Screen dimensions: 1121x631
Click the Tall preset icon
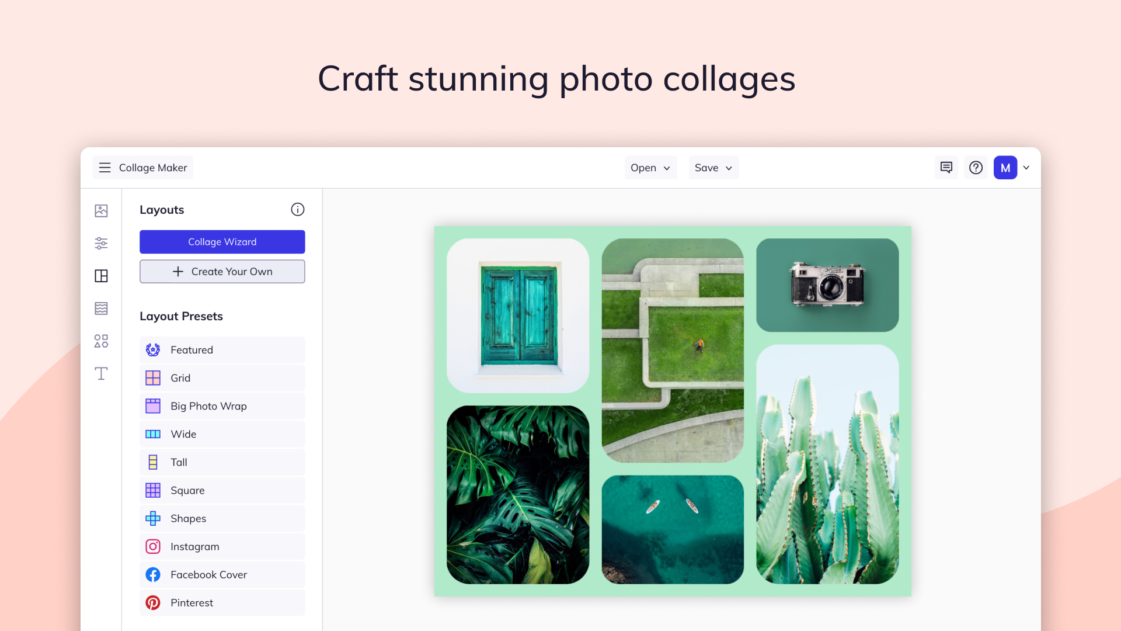[153, 462]
